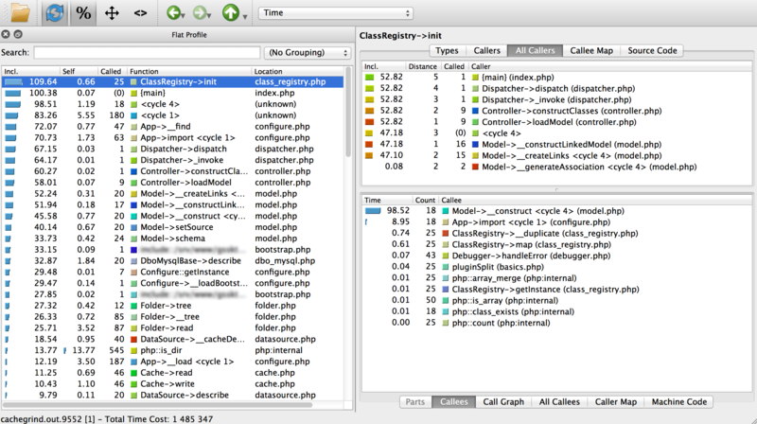Select callee php::class_exists (php:internal)
757x424 pixels.
coord(556,311)
